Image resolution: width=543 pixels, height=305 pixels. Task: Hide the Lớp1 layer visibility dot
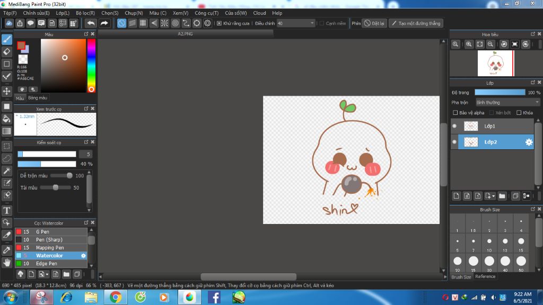coord(454,126)
